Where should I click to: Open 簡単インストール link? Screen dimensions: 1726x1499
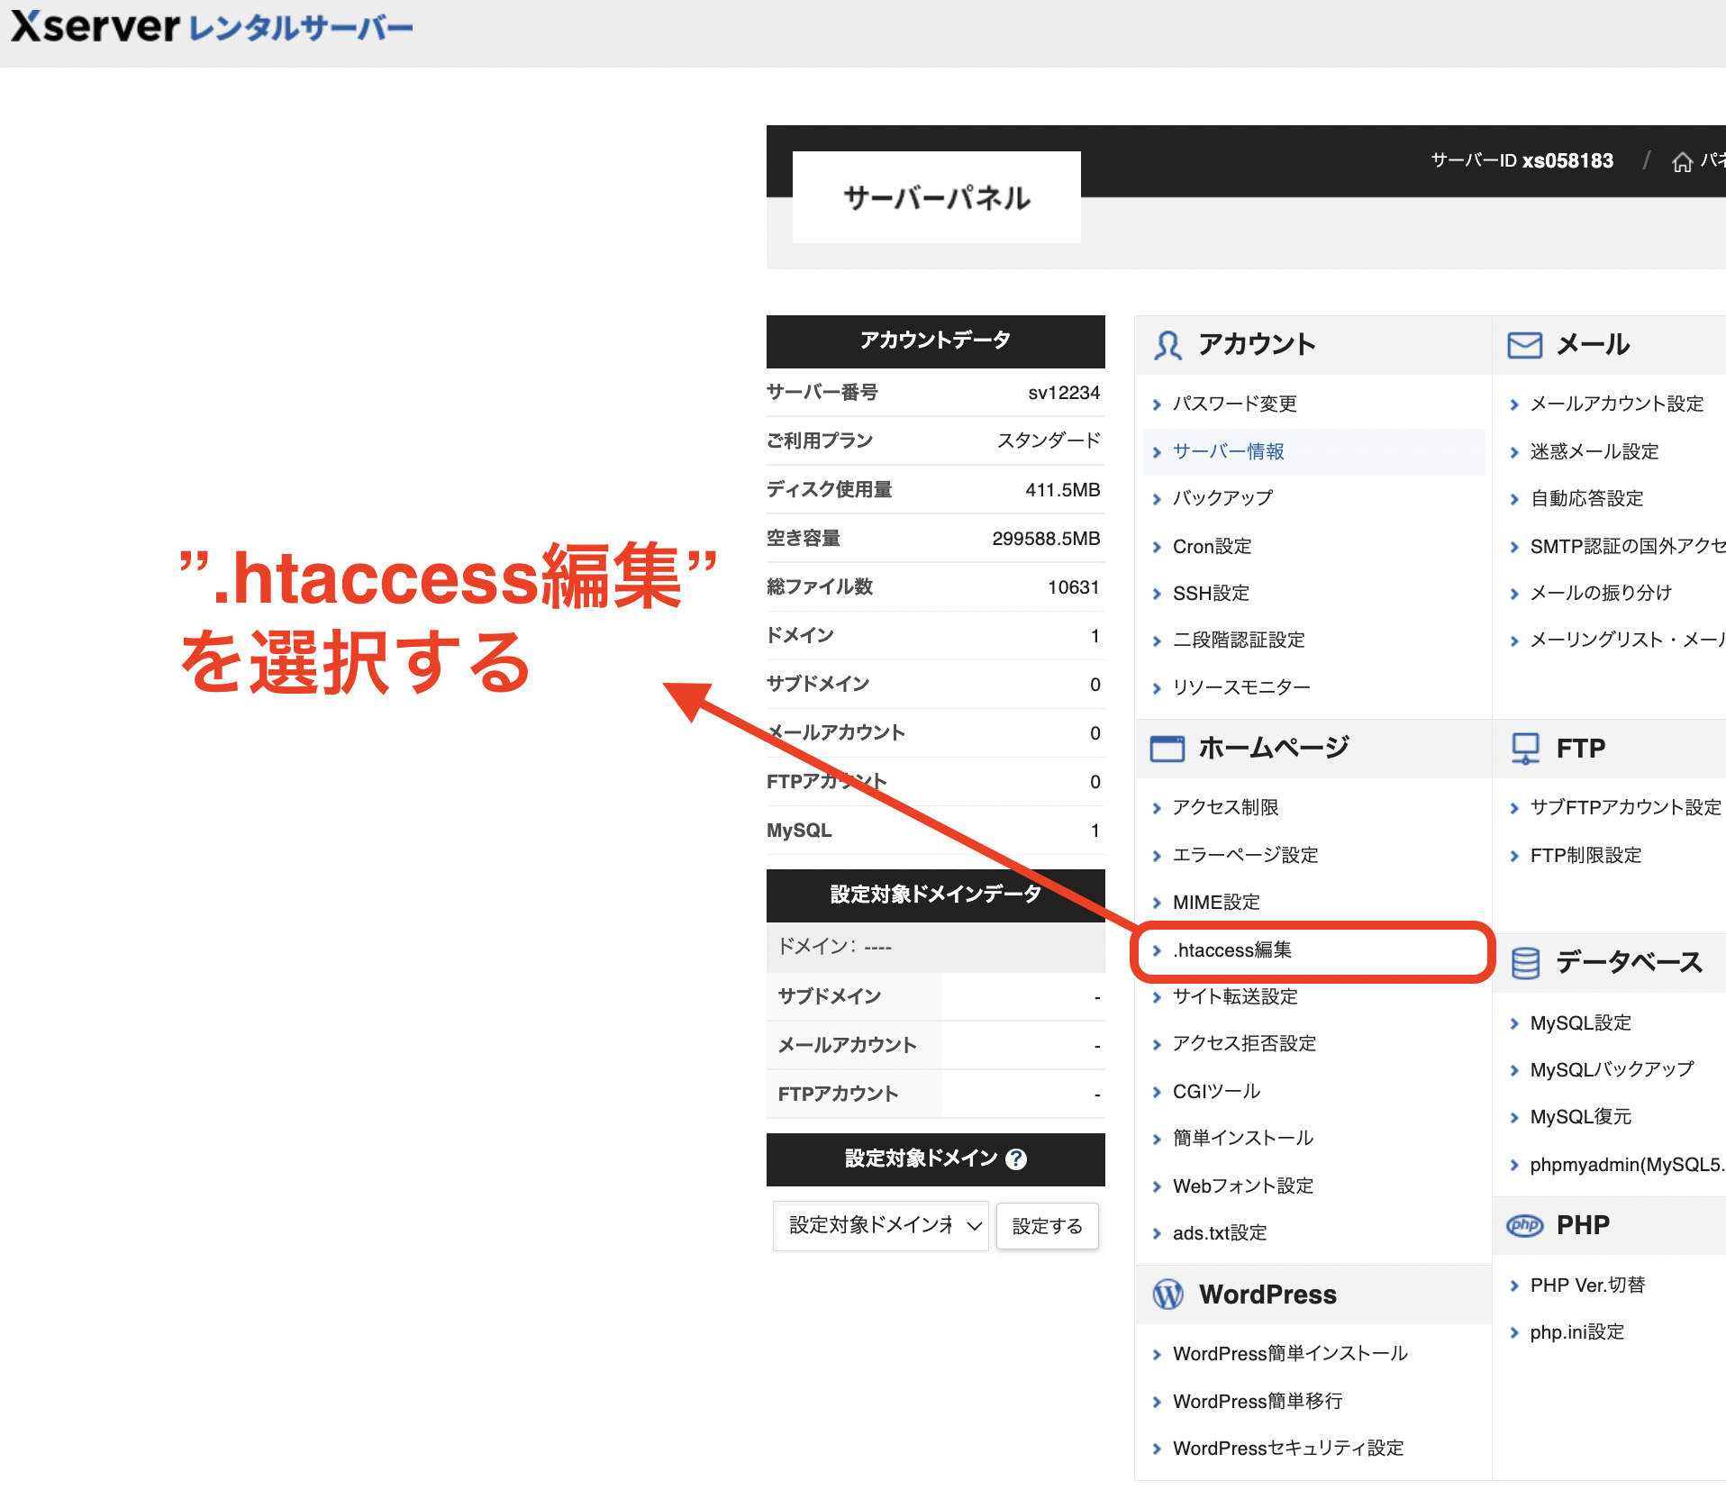point(1243,1138)
